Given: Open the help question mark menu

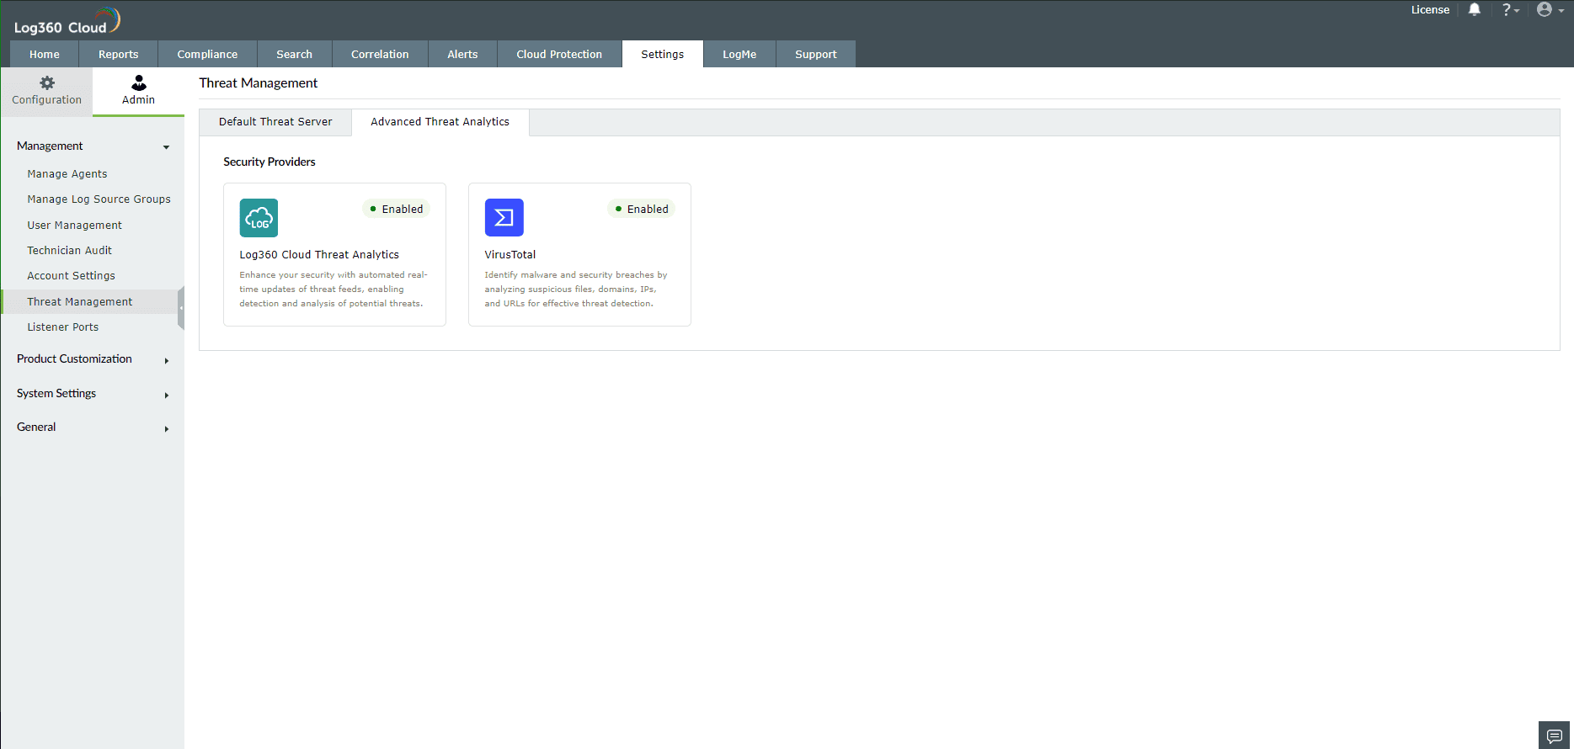Looking at the screenshot, I should tap(1511, 10).
